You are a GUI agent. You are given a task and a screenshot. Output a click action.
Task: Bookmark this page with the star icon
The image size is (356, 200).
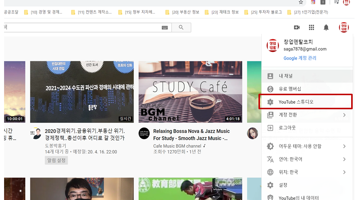(x=301, y=2)
